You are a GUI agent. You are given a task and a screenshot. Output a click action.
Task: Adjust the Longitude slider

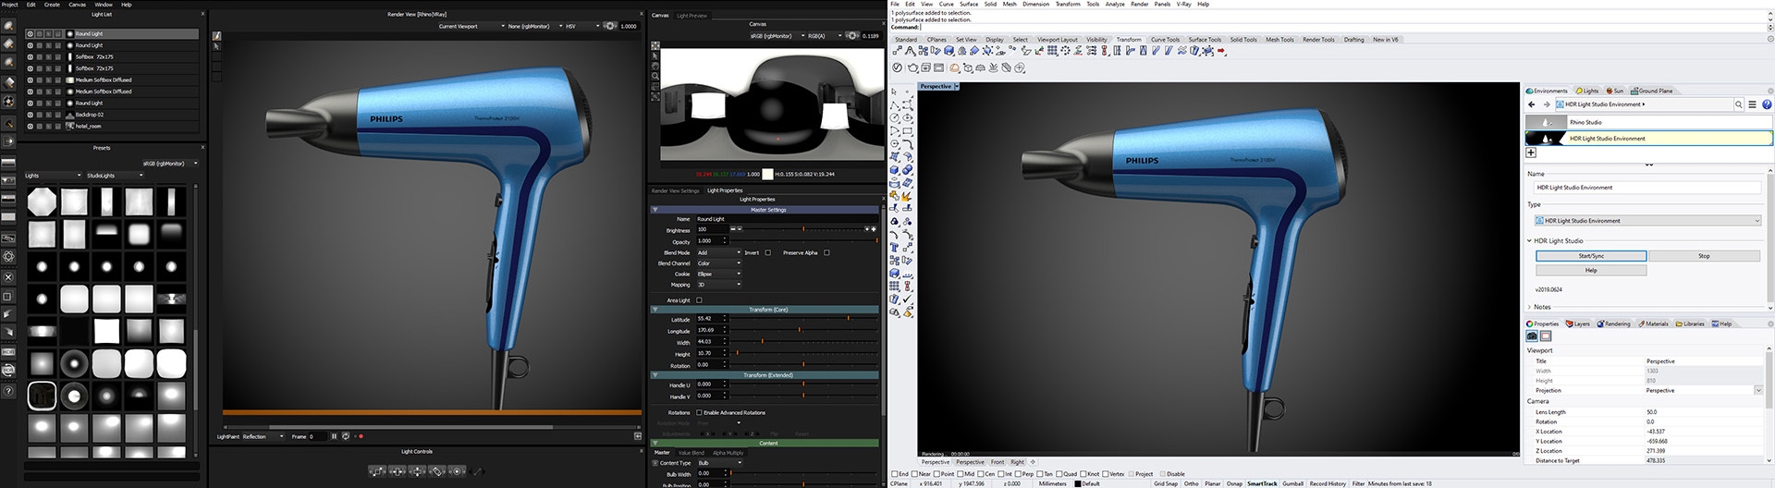pyautogui.click(x=804, y=330)
